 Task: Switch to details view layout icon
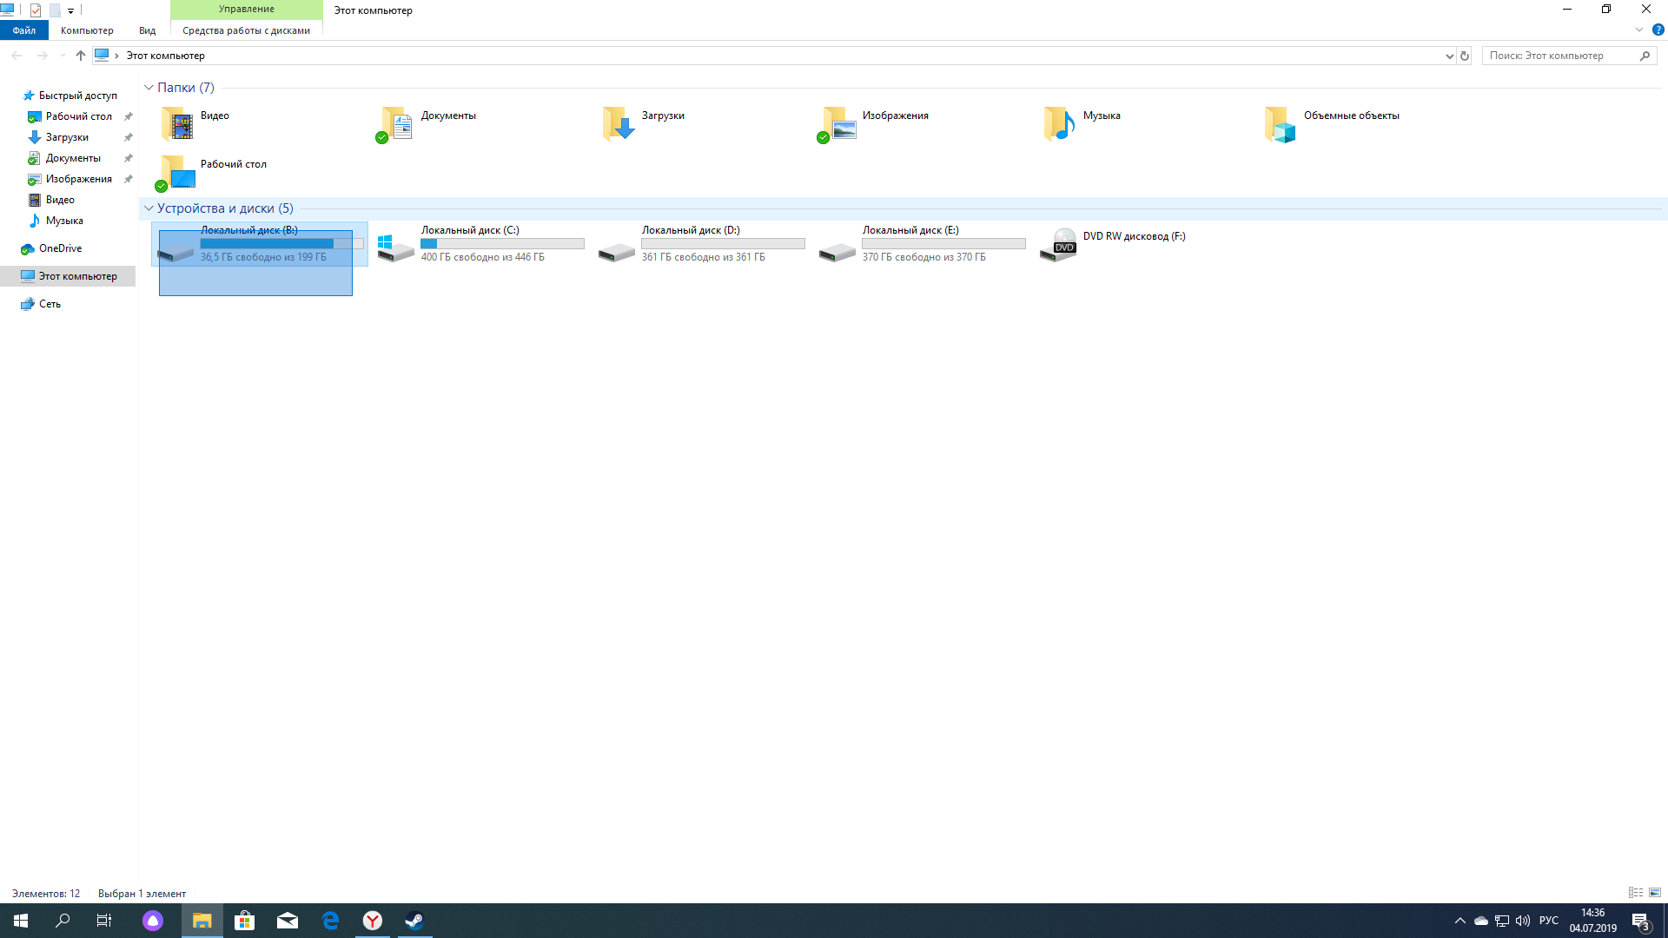tap(1636, 893)
